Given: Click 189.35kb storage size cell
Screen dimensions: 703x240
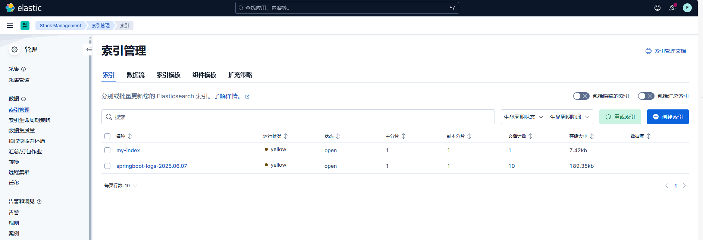Looking at the screenshot, I should pyautogui.click(x=581, y=166).
